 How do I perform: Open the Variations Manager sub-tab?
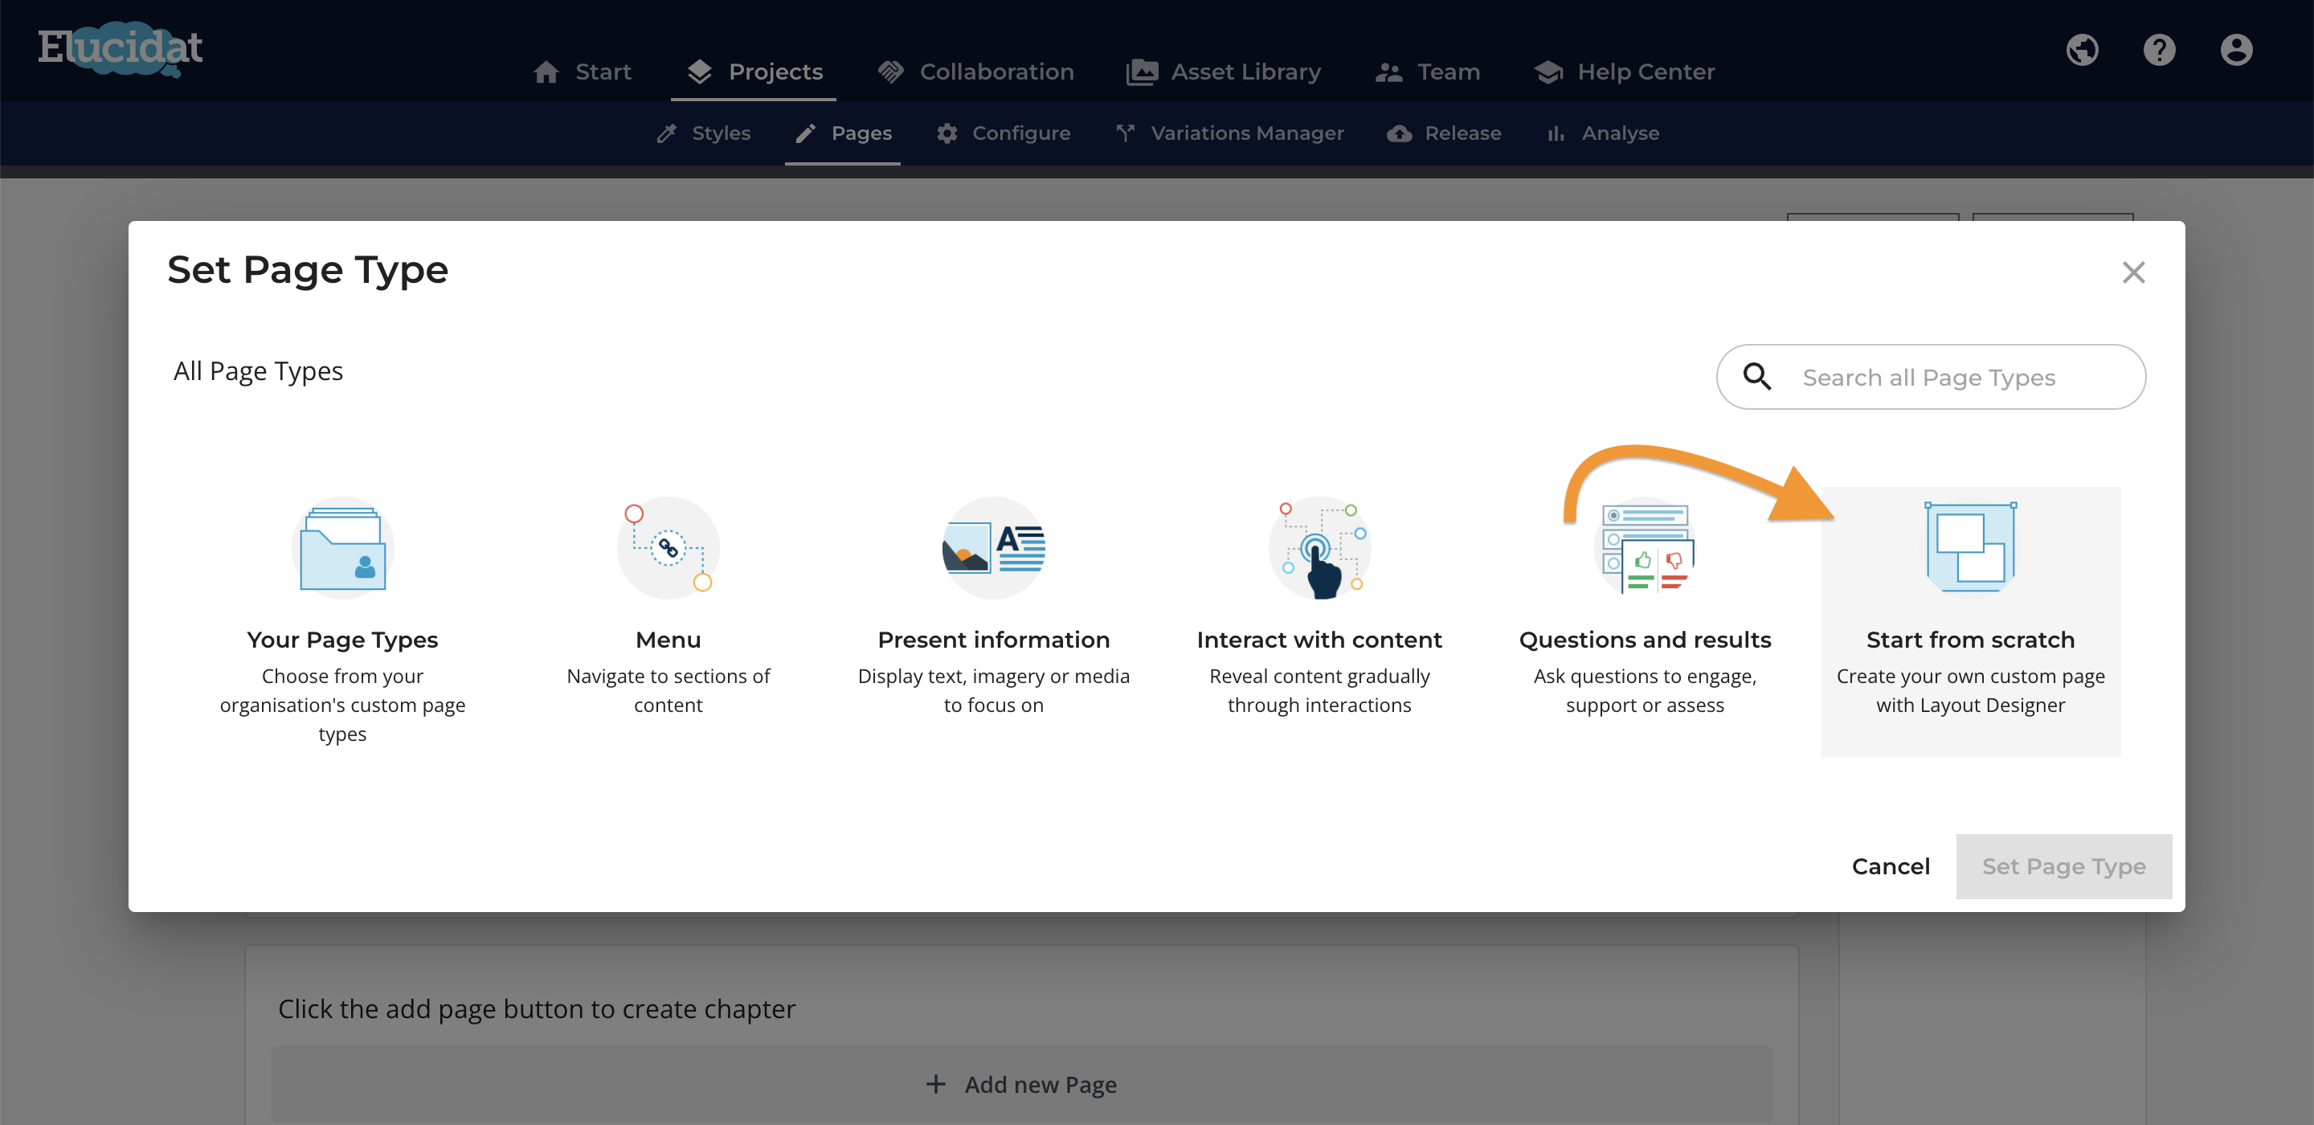coord(1229,133)
